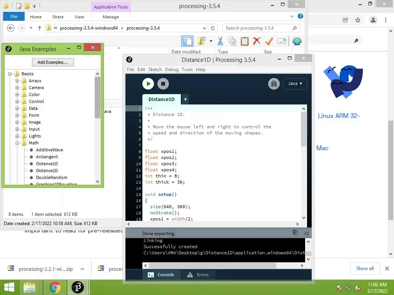
Task: Switch to the Errors tab
Action: pos(198,275)
